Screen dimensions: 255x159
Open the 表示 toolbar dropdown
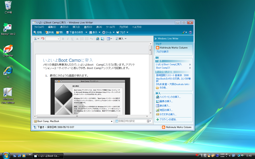(95, 33)
